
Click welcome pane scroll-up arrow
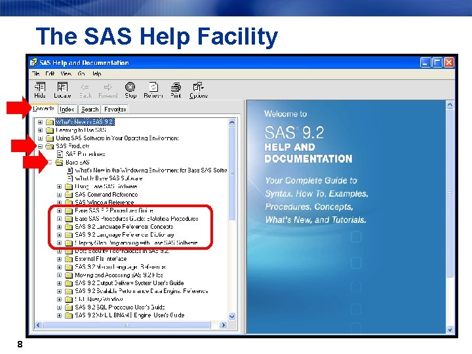coord(450,105)
